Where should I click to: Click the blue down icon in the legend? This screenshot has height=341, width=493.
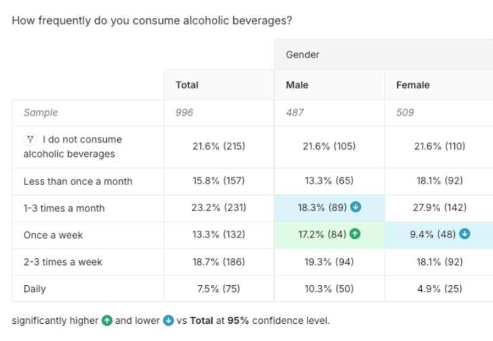168,320
